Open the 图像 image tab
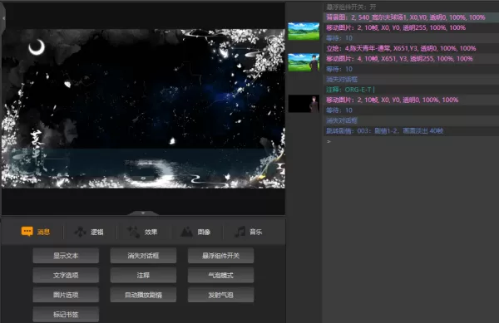 pos(195,232)
